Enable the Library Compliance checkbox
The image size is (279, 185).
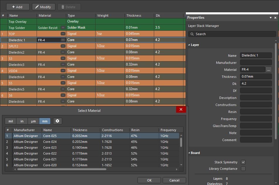point(243,169)
